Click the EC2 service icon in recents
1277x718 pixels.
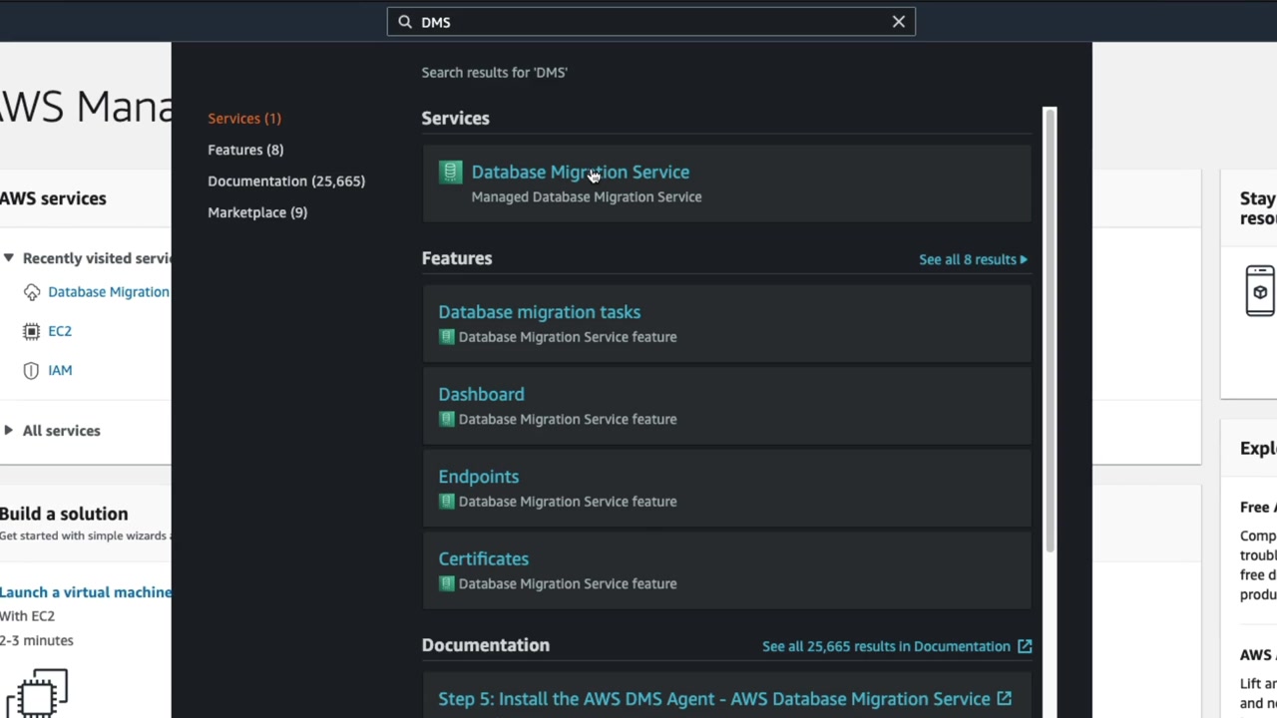pyautogui.click(x=32, y=331)
